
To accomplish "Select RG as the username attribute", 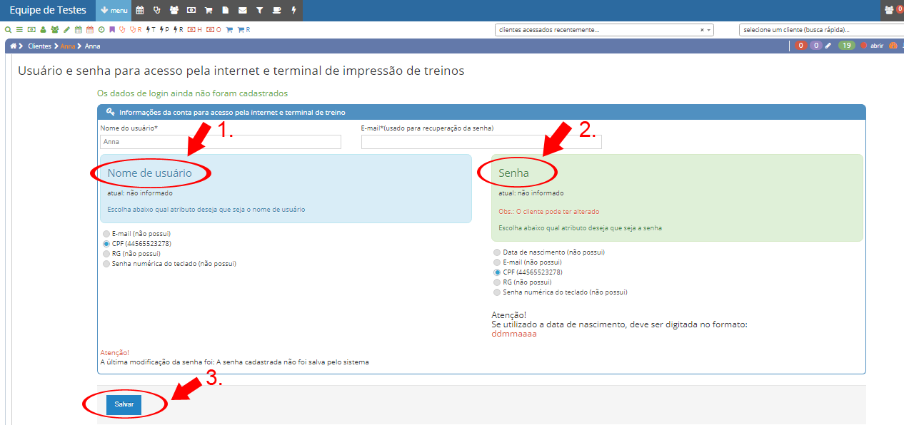I will (106, 254).
